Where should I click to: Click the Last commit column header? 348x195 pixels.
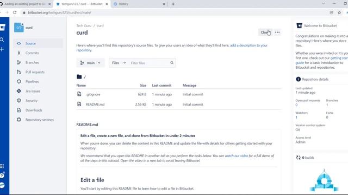click(x=161, y=86)
